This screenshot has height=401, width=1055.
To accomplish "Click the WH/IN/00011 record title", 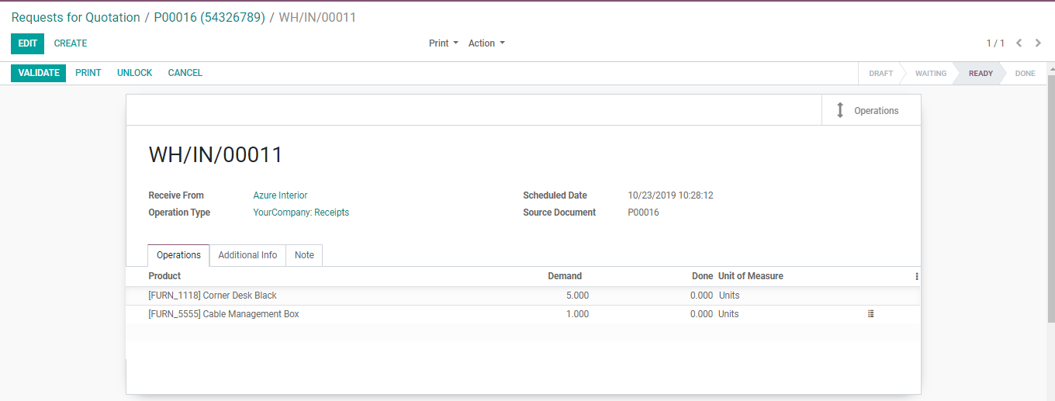I will tap(216, 155).
